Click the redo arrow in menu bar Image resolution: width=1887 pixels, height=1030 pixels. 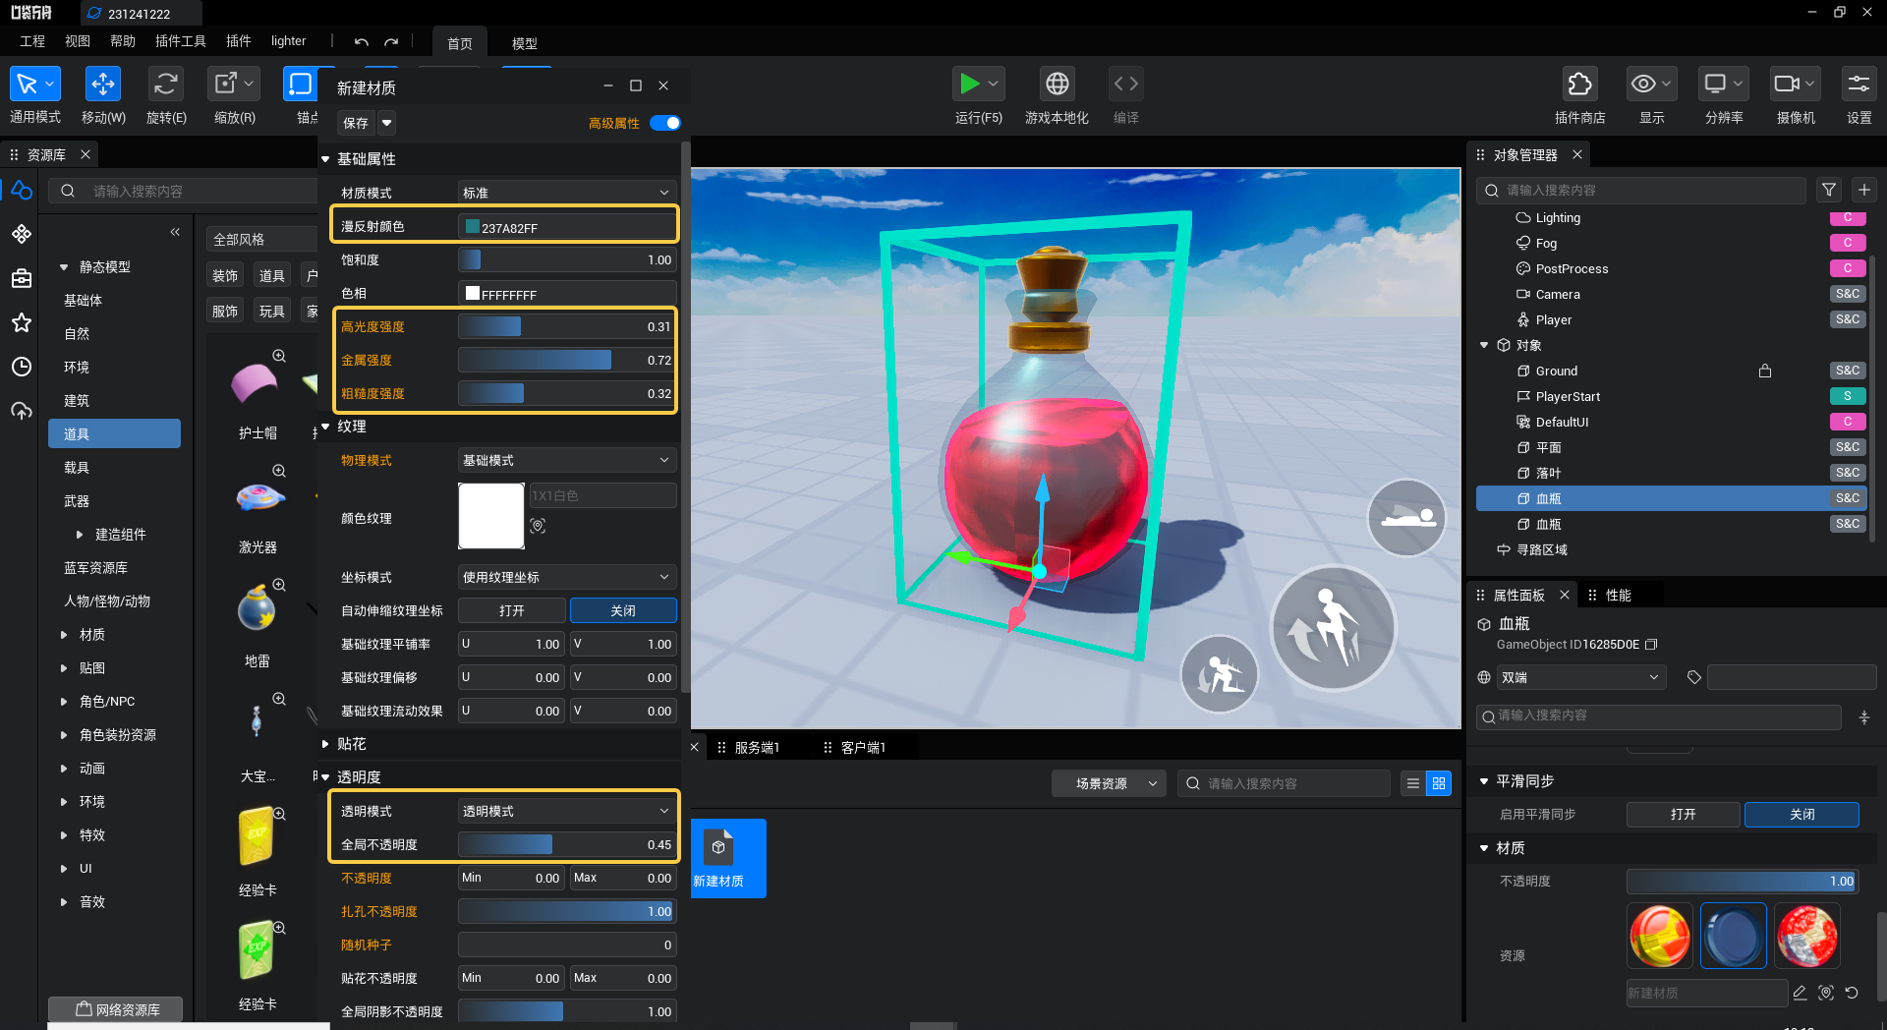[x=391, y=42]
